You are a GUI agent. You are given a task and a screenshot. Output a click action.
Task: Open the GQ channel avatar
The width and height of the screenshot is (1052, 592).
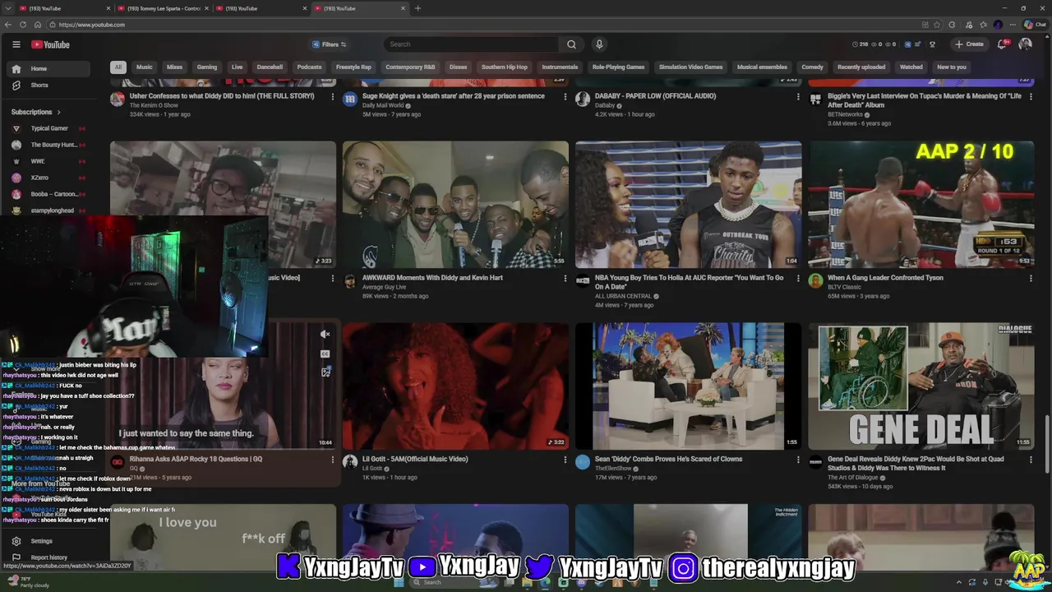coord(118,463)
